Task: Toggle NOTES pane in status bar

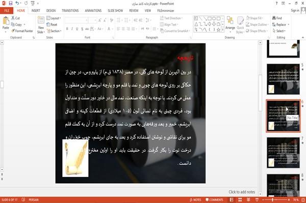Action: [x=195, y=200]
